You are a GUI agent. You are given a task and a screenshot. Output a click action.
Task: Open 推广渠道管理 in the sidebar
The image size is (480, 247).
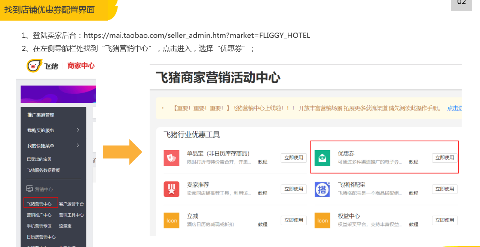click(41, 115)
